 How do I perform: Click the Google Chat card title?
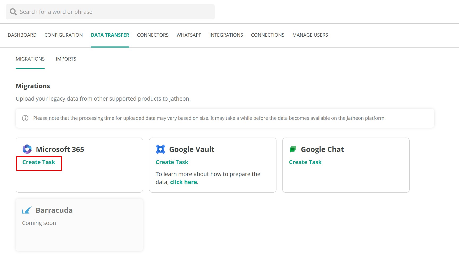(322, 150)
